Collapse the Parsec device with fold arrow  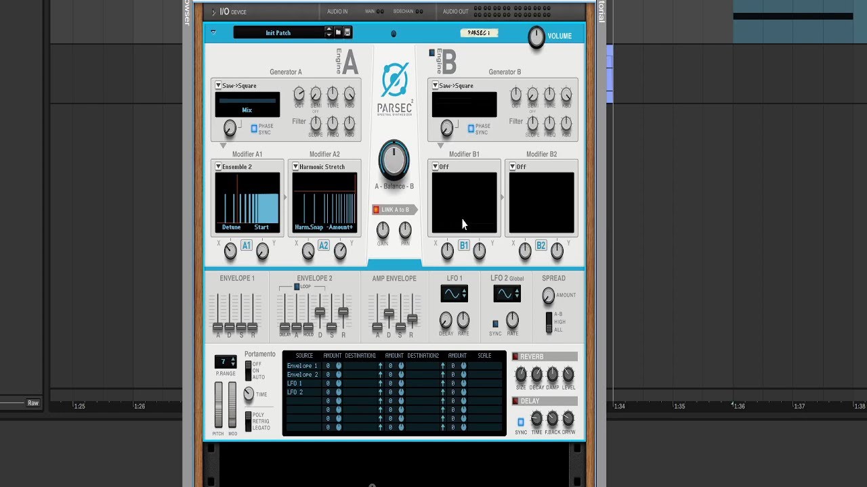point(213,32)
